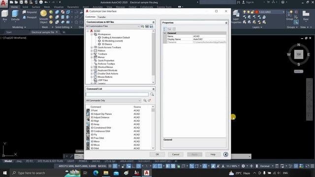
Task: Collapse the Command List panel
Action: click(x=153, y=89)
